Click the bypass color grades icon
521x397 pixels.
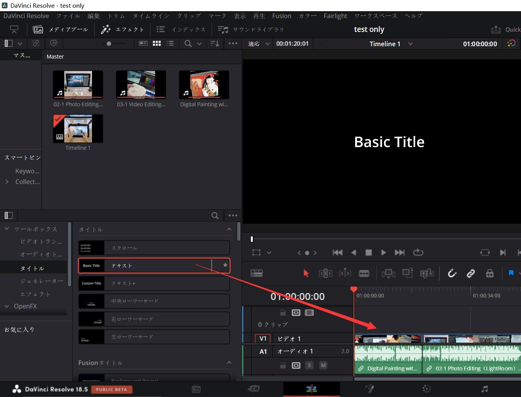click(x=511, y=44)
